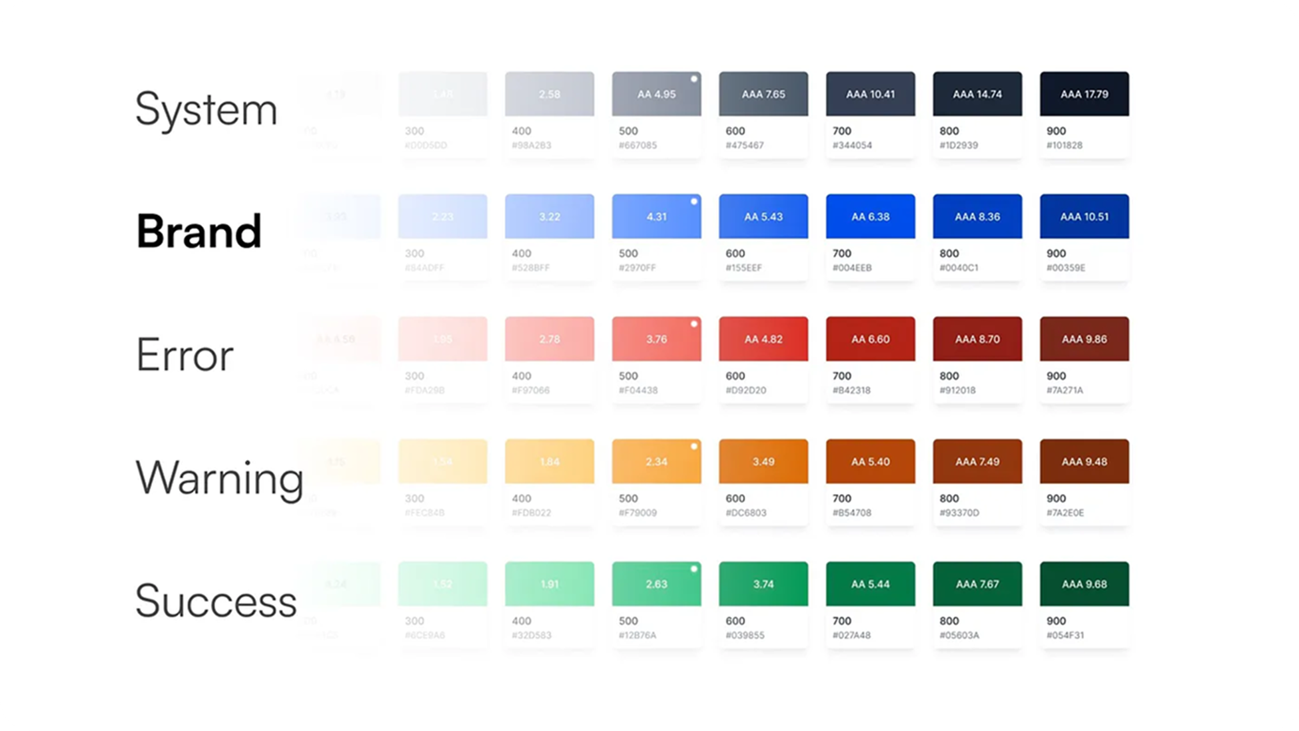The width and height of the screenshot is (1299, 731).
Task: Pick the Brand 300 swatch 2.23
Action: [442, 216]
